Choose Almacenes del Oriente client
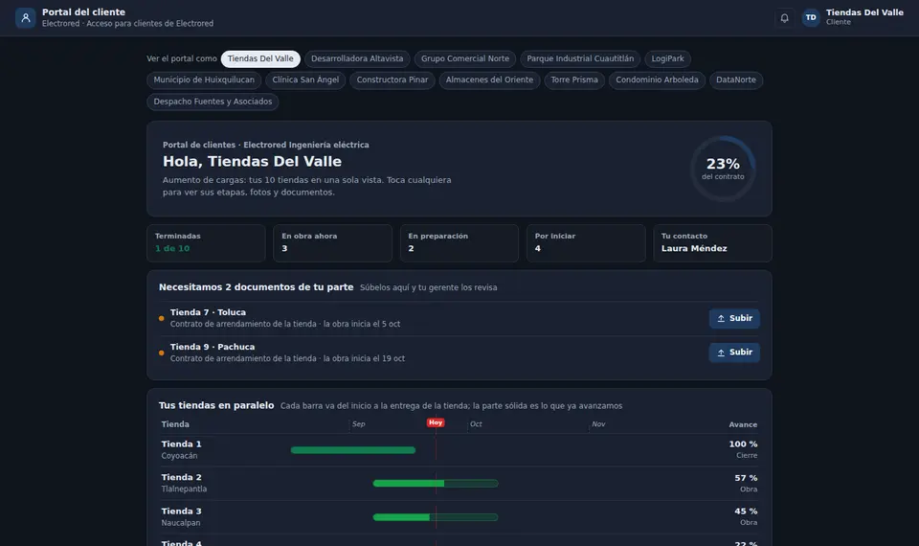This screenshot has height=546, width=919. pos(489,80)
